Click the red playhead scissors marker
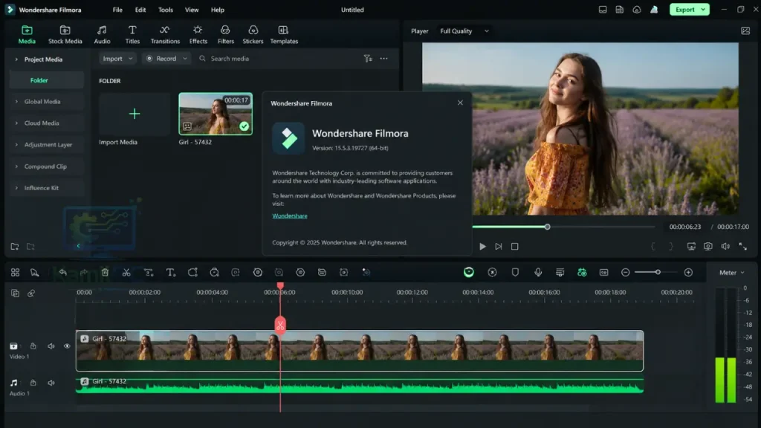This screenshot has height=428, width=761. [280, 325]
